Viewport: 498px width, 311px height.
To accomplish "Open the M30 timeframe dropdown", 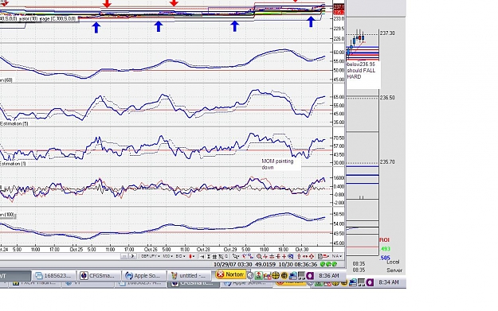I will [168, 256].
